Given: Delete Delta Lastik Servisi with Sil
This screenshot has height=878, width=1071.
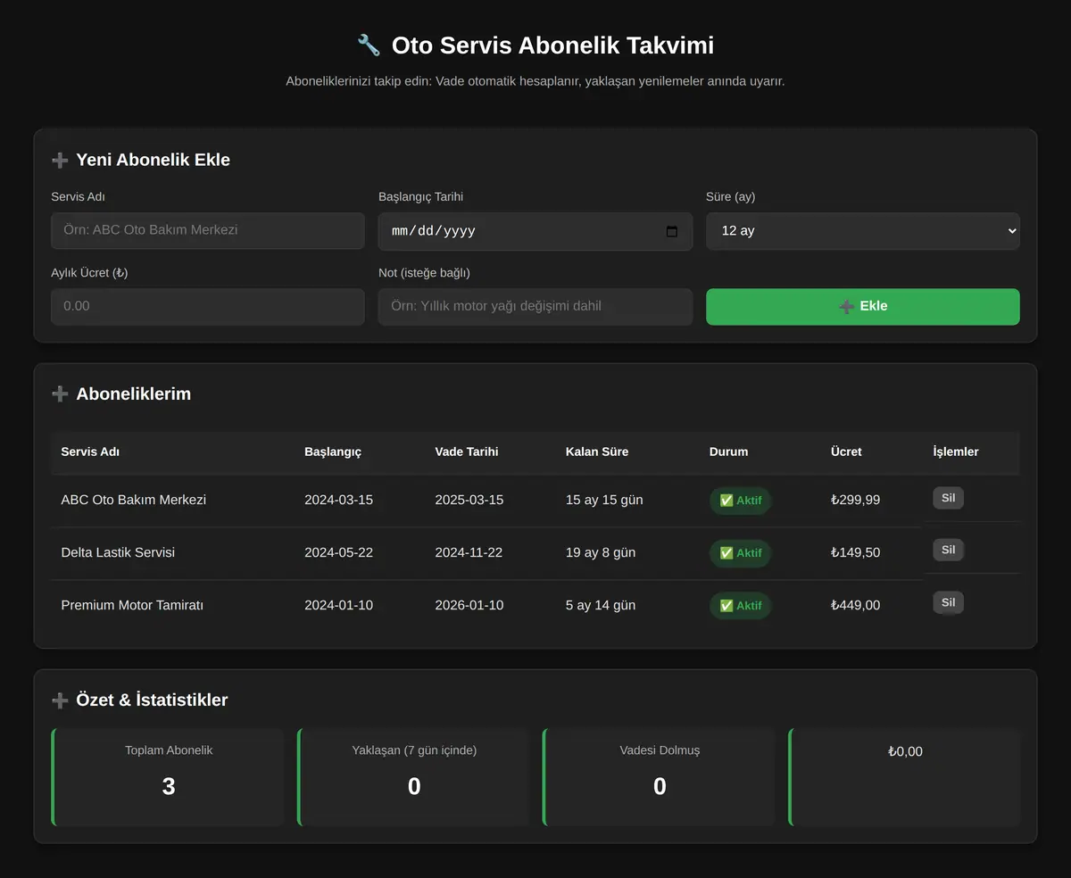Looking at the screenshot, I should tap(948, 550).
